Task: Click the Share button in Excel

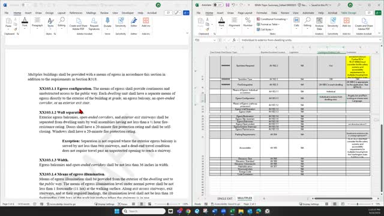Action: pyautogui.click(x=379, y=13)
